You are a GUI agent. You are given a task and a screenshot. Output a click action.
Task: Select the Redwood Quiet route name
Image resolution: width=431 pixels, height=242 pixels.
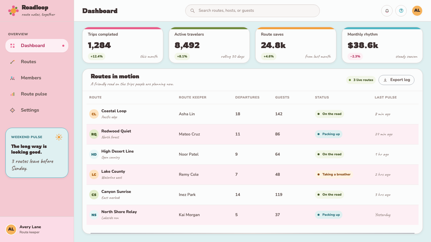pyautogui.click(x=116, y=131)
